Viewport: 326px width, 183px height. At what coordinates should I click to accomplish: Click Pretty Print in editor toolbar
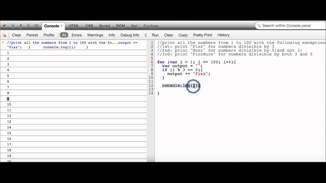pos(203,35)
